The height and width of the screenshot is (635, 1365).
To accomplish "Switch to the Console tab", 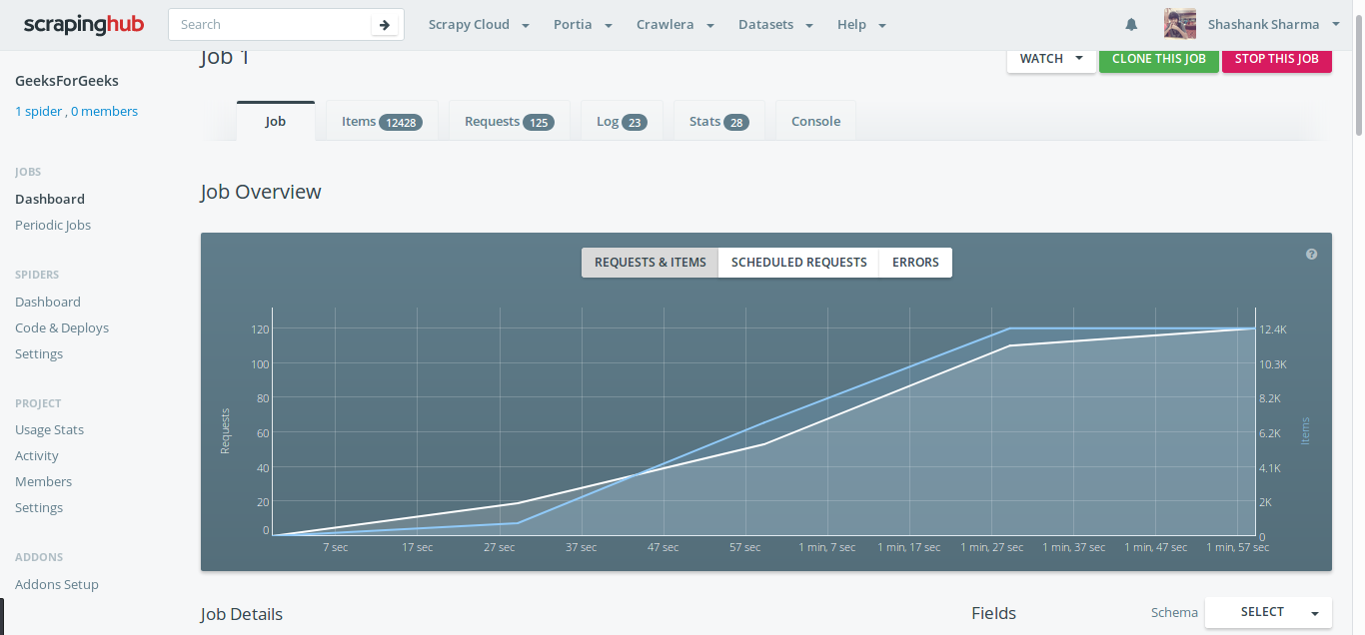I will [815, 121].
